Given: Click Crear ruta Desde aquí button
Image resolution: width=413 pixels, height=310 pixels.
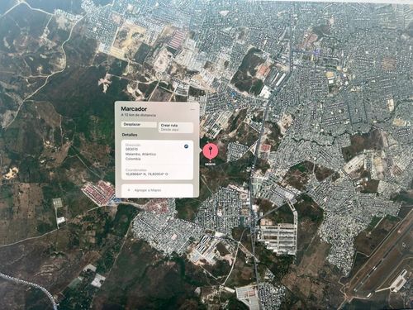Looking at the screenshot, I should click(x=176, y=127).
